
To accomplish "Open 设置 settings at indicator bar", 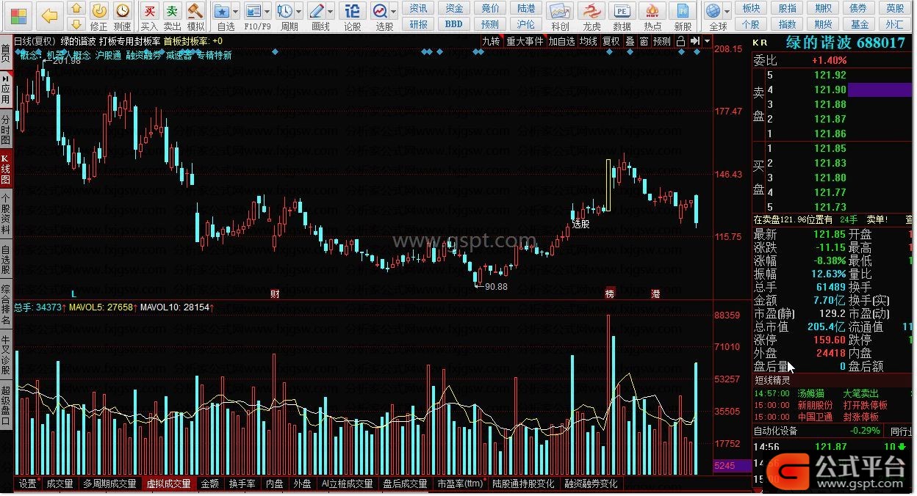I will pyautogui.click(x=28, y=484).
